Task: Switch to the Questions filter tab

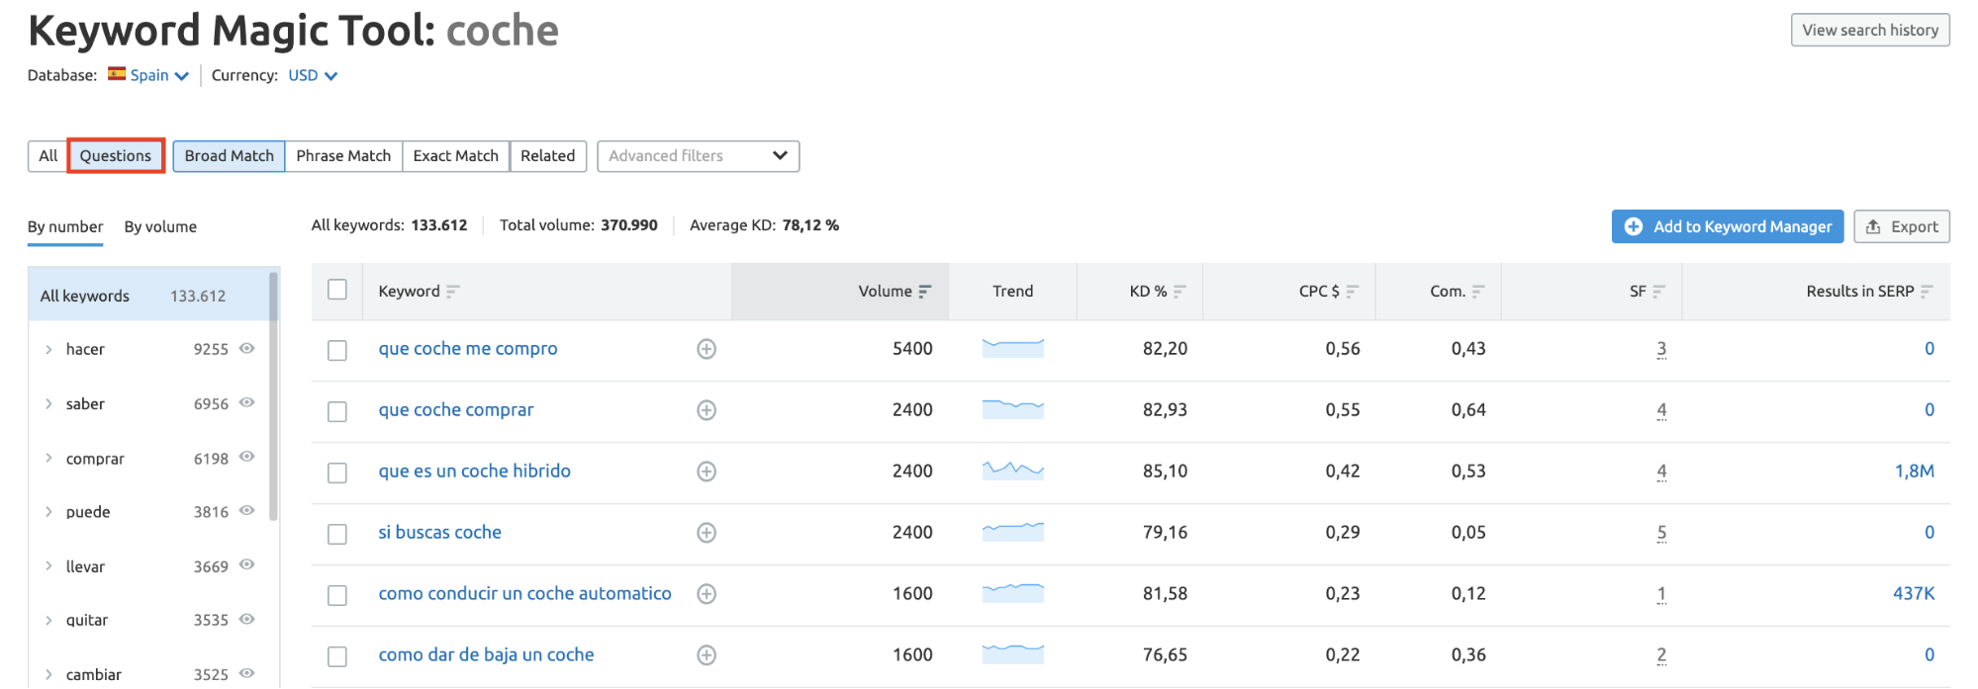Action: [116, 156]
